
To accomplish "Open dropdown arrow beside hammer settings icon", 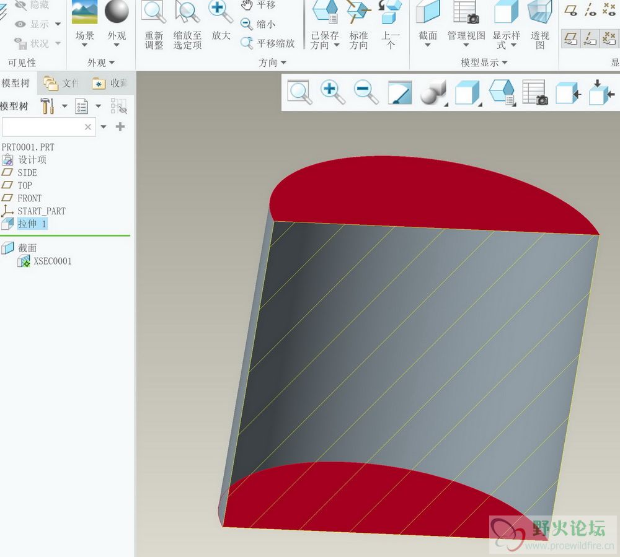I will 64,106.
